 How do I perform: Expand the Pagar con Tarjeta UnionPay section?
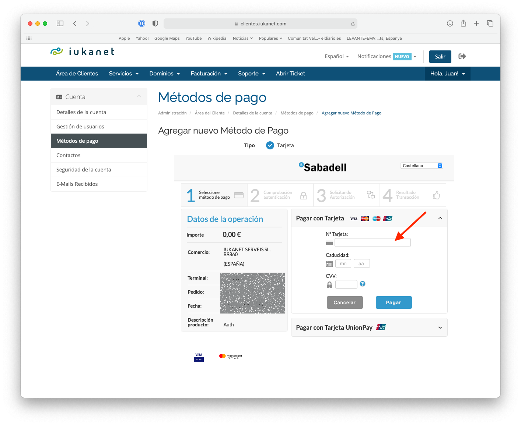click(x=369, y=327)
